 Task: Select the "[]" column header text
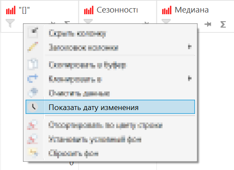tap(24, 10)
